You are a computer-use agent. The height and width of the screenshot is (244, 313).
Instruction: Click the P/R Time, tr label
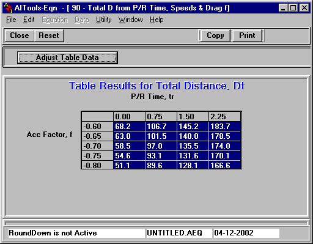(x=152, y=97)
